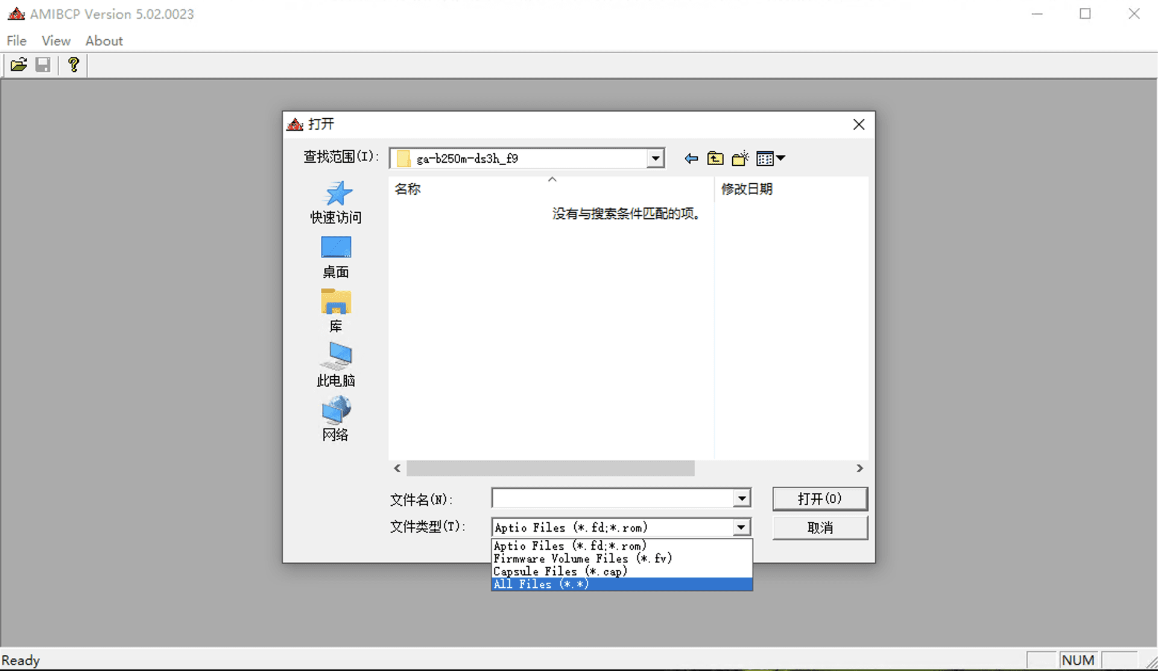Click the help question mark icon
1158x671 pixels.
[74, 65]
